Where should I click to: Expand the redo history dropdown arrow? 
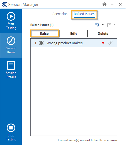tap(114, 25)
